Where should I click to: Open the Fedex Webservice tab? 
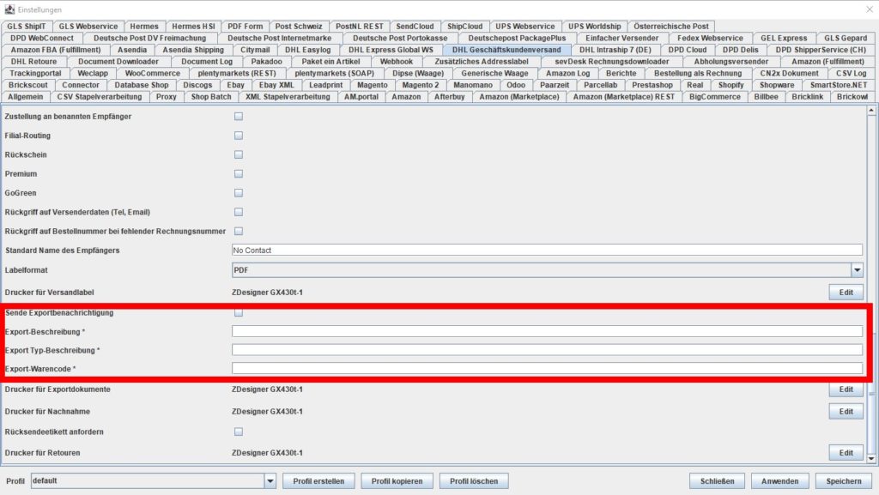tap(710, 38)
